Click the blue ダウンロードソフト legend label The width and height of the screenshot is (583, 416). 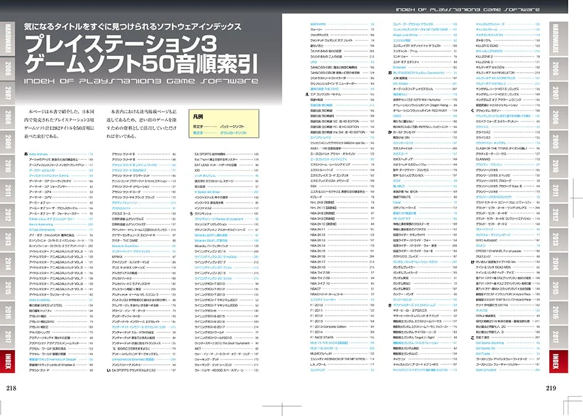(234, 133)
